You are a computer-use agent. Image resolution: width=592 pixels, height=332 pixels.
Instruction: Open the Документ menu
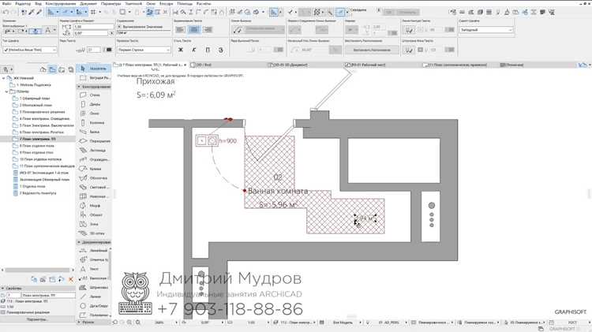pyautogui.click(x=88, y=3)
